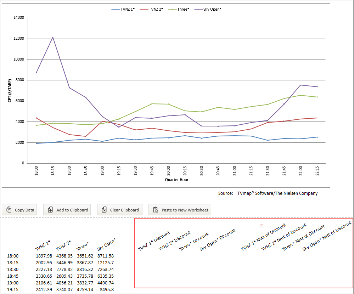Click the 8000 y-axis label
354x294 pixels.
click(x=20, y=80)
